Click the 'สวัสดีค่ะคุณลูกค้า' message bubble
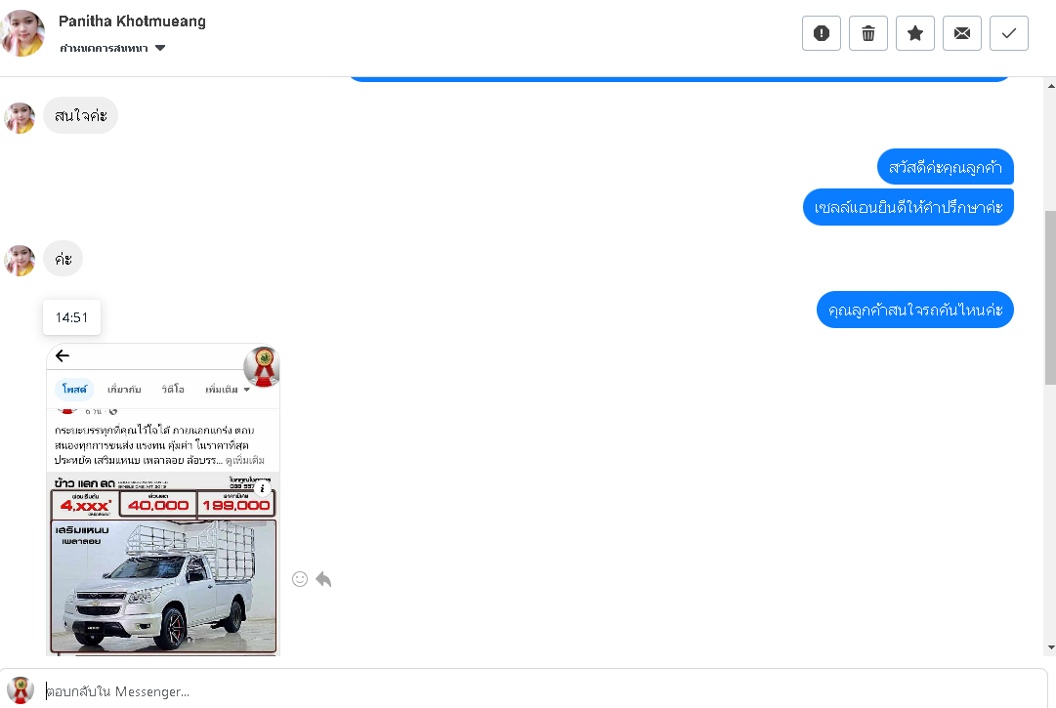The width and height of the screenshot is (1056, 708). pyautogui.click(x=945, y=167)
